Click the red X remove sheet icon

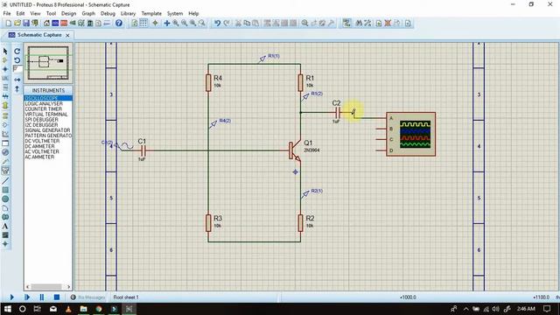point(388,24)
